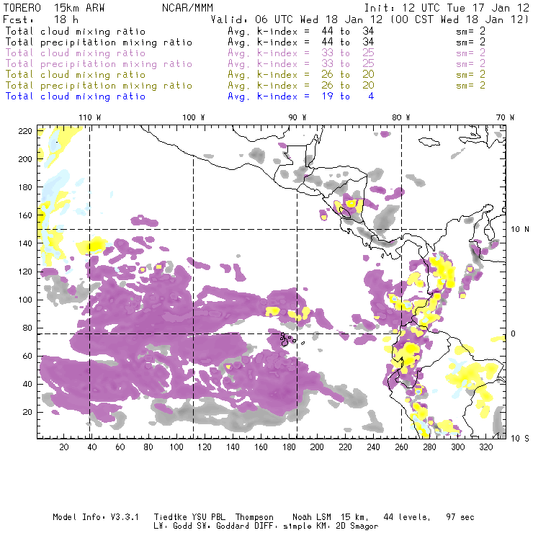Click the 'Fcst: 18 h' forecast hour text

point(40,19)
